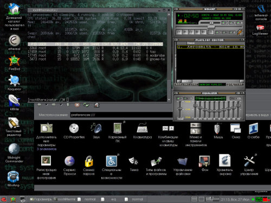Select the Aerosmith track in the playlist
The image size is (271, 203).
coord(211,47)
